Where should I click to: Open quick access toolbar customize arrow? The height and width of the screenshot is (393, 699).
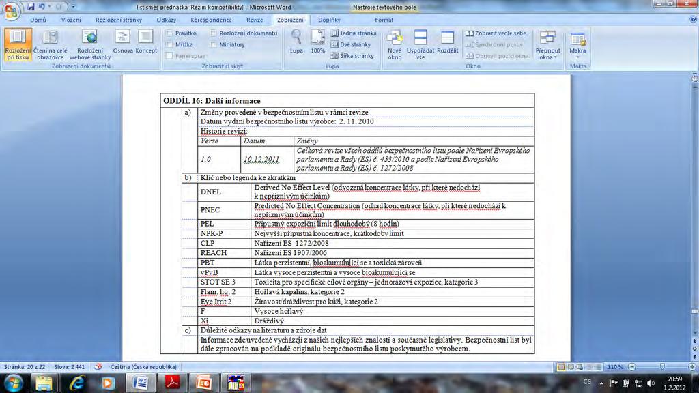pos(74,7)
